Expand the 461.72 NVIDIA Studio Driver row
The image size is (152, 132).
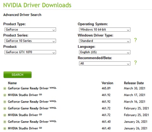[x=5, y=115]
